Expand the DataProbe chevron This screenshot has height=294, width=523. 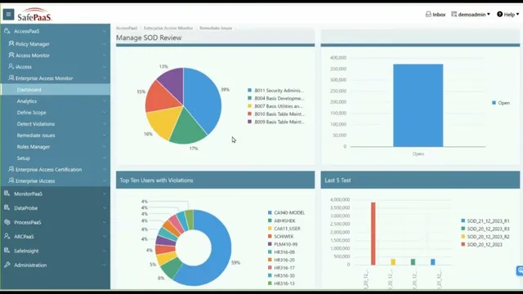point(104,208)
